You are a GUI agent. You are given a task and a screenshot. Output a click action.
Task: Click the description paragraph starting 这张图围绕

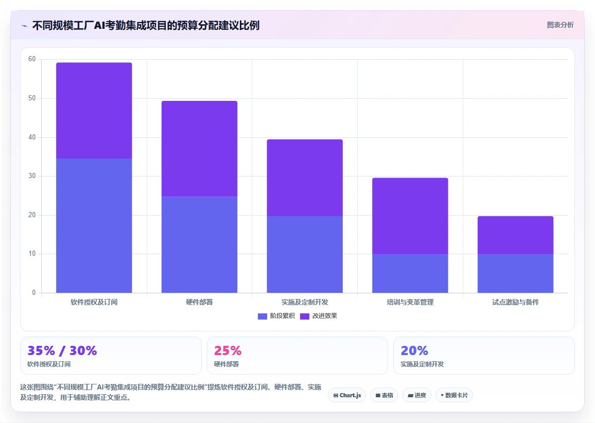click(171, 392)
